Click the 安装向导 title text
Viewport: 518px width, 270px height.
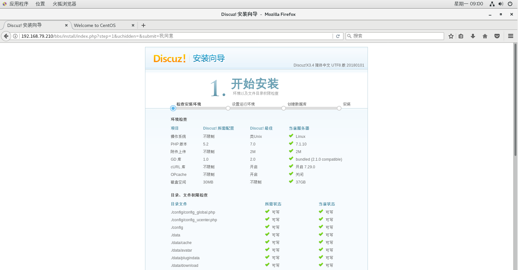point(209,58)
